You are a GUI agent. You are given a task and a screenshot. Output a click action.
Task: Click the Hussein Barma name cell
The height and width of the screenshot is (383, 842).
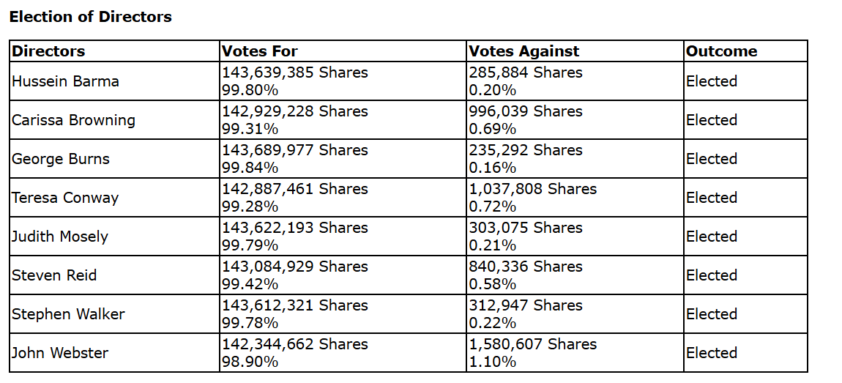pyautogui.click(x=65, y=81)
